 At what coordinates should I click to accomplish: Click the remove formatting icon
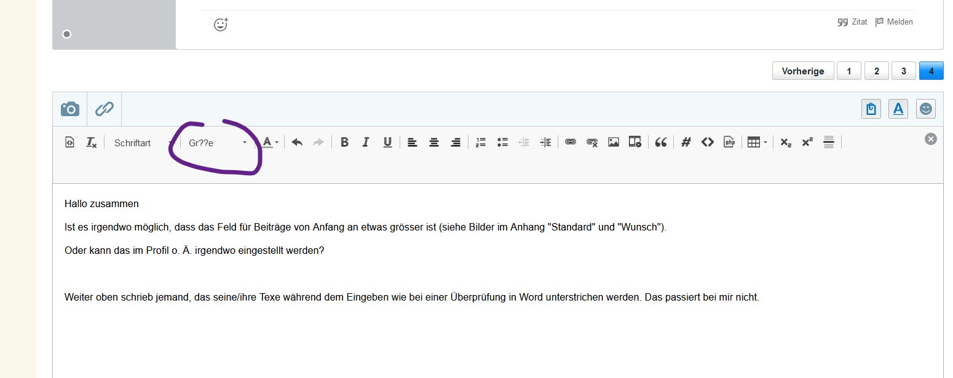pyautogui.click(x=91, y=142)
